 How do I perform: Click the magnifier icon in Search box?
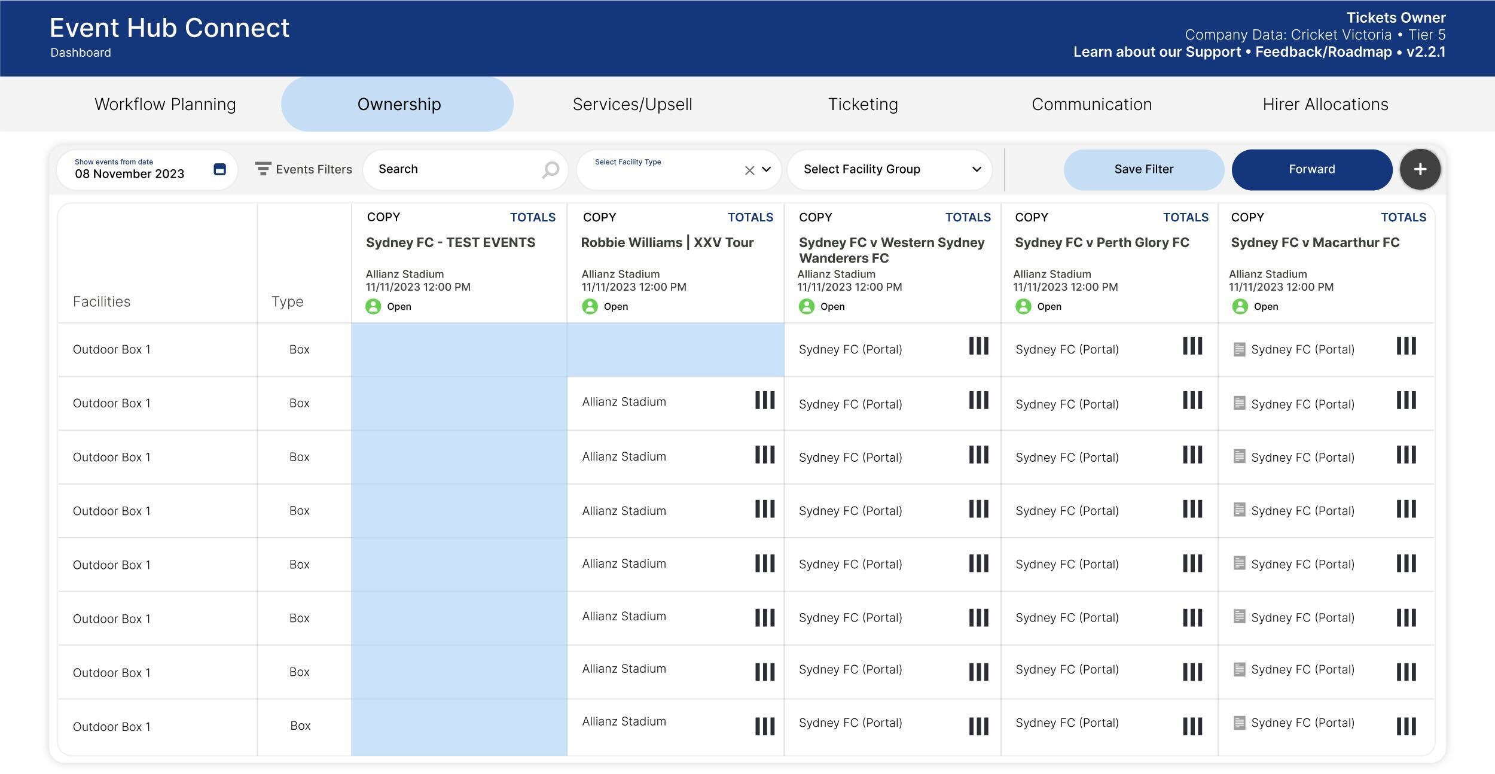(550, 170)
